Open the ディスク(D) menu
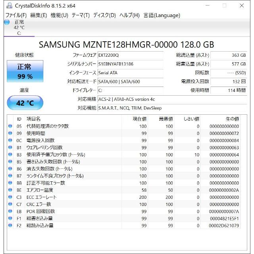Screen dimensions: 254x254 tap(104, 15)
